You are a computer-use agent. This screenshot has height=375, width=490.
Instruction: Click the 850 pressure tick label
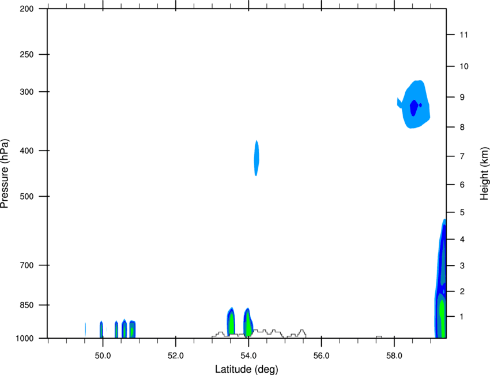(x=27, y=305)
